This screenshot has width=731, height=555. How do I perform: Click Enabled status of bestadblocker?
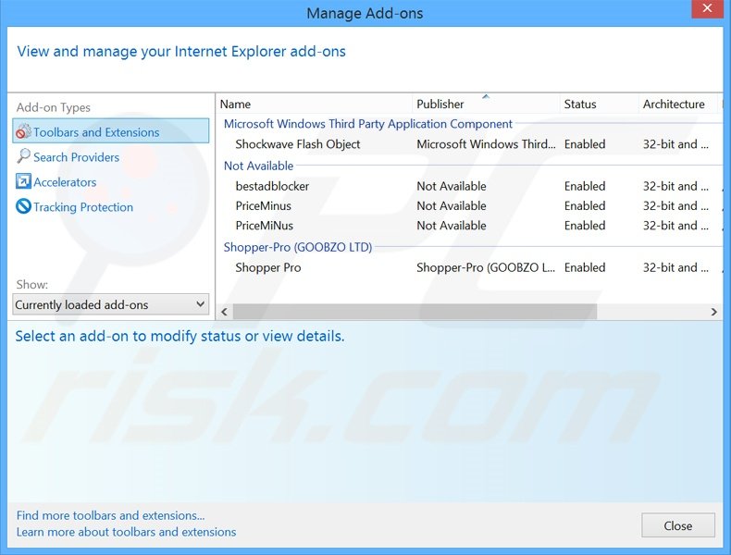(585, 187)
